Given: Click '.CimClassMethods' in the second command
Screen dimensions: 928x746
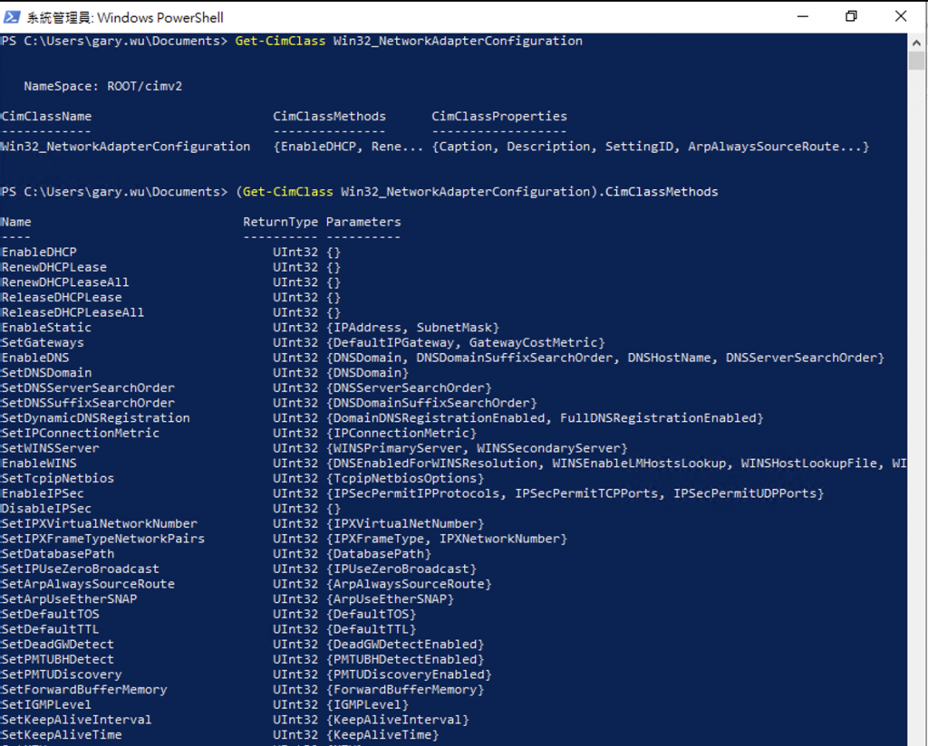Looking at the screenshot, I should click(x=658, y=192).
